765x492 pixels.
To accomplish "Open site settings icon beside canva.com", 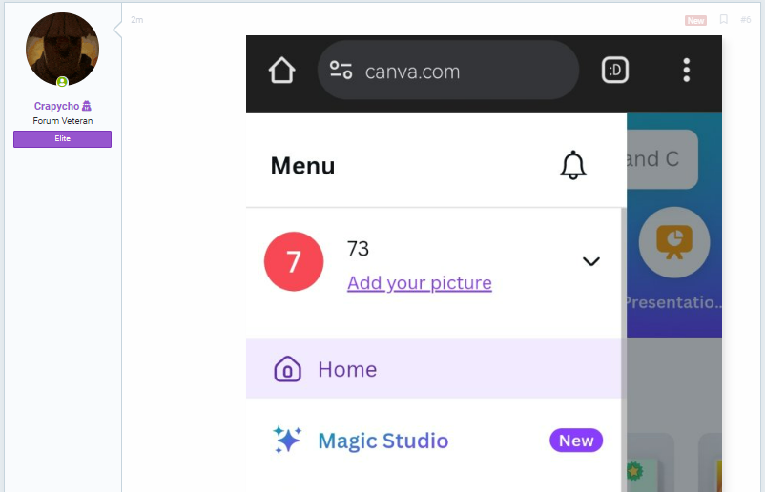I will pyautogui.click(x=341, y=70).
